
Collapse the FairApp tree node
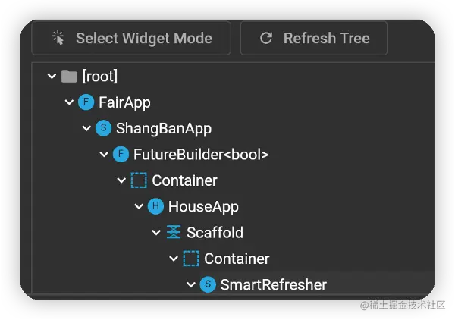(x=69, y=102)
